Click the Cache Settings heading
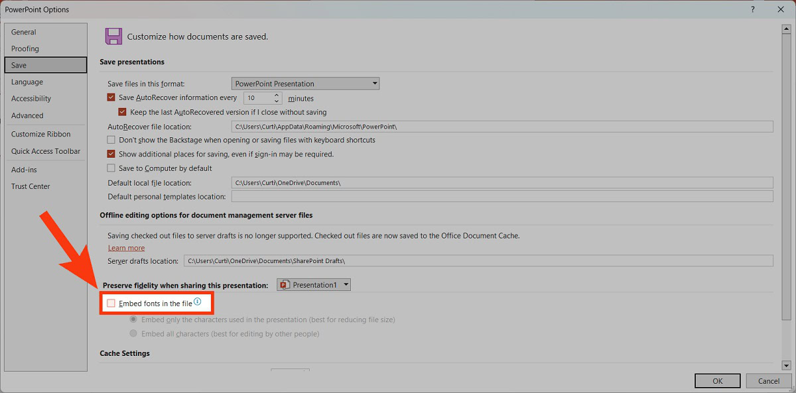Viewport: 796px width, 393px height. coord(125,353)
